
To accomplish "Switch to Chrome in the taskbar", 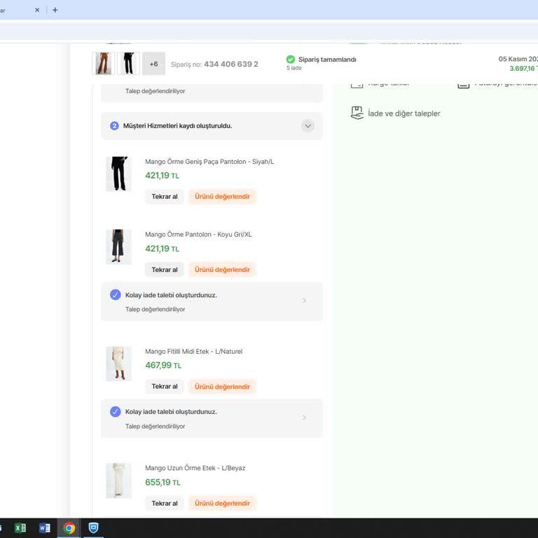I will [69, 527].
